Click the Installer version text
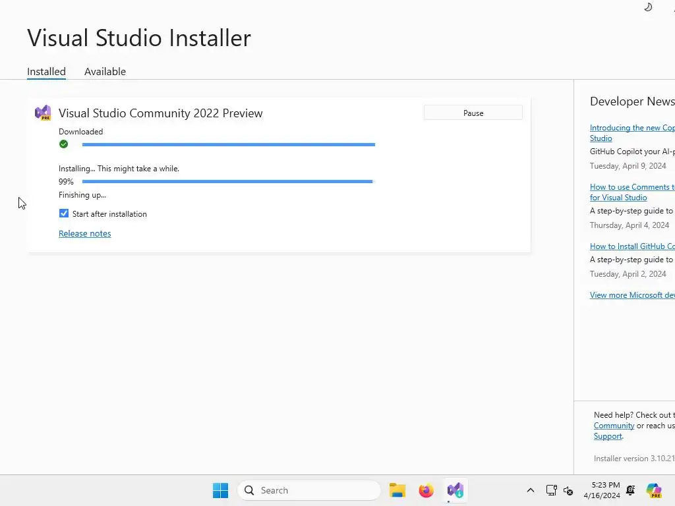The height and width of the screenshot is (506, 675). 634,459
